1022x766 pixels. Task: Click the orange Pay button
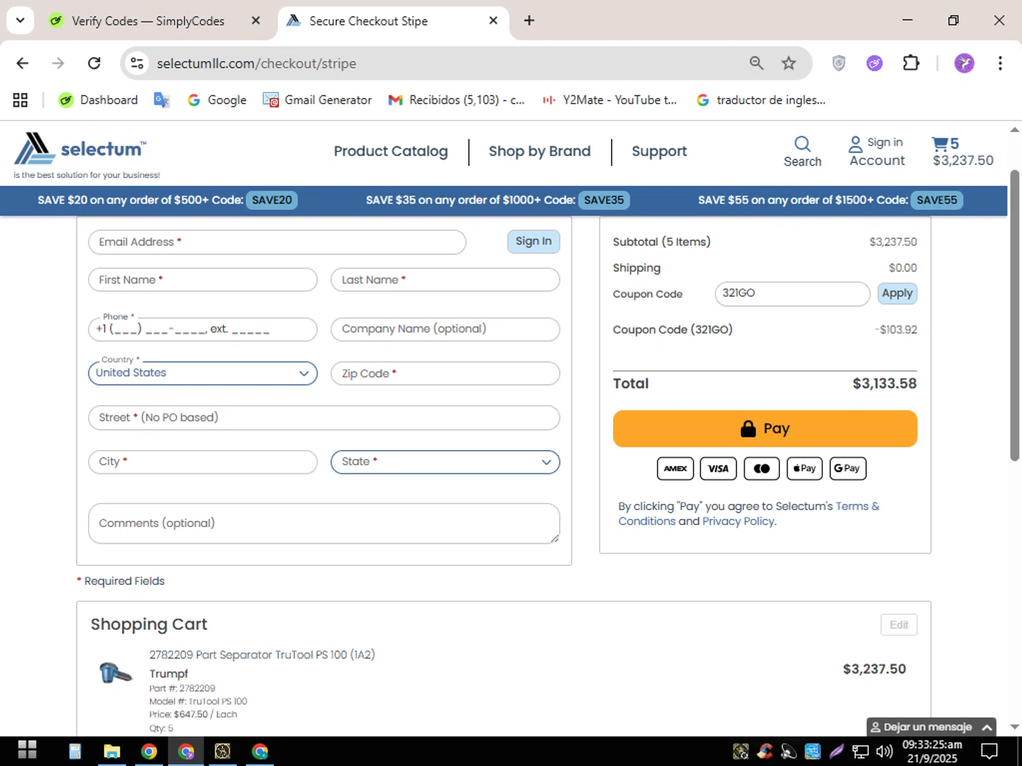click(x=765, y=428)
